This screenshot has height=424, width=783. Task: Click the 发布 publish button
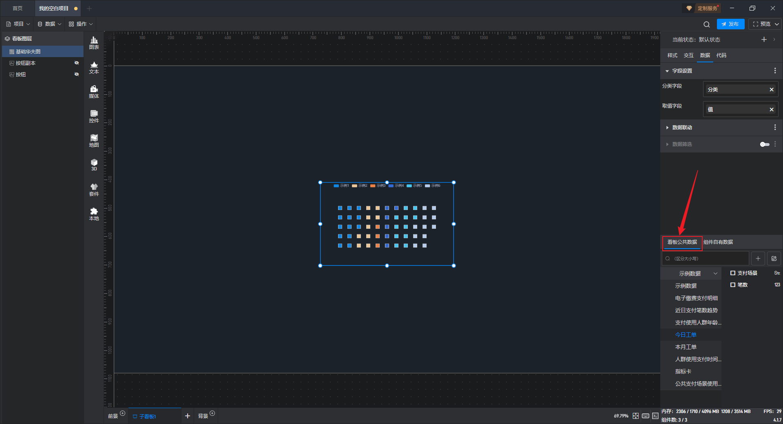(730, 24)
